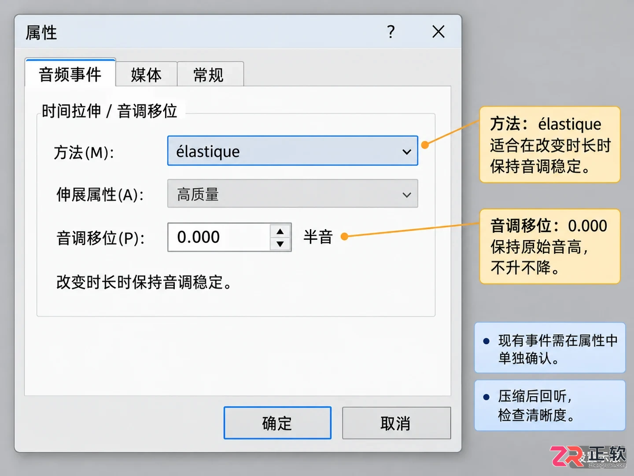The height and width of the screenshot is (476, 634).
Task: Click the 取消 button
Action: 396,423
